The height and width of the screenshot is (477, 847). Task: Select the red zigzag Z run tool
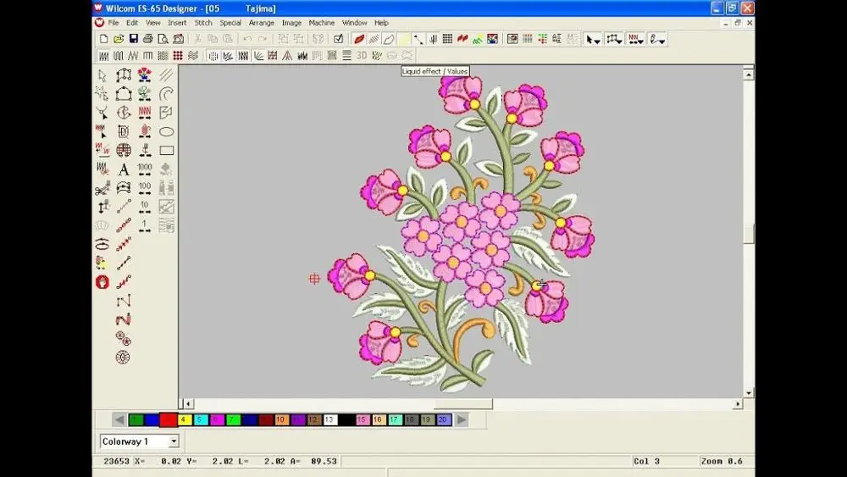coord(124,319)
